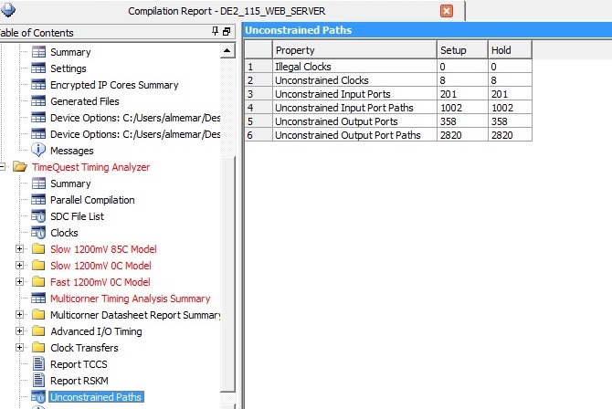The width and height of the screenshot is (612, 409).
Task: Select Slow 1200mV 0C Model label
Action: click(x=100, y=266)
